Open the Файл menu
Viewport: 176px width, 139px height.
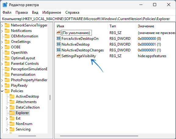pyautogui.click(x=7, y=12)
